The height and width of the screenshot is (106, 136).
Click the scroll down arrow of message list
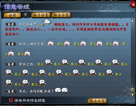[132, 95]
